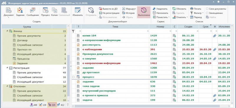
Task: Sort by the Срок column header
Action: click(205, 26)
